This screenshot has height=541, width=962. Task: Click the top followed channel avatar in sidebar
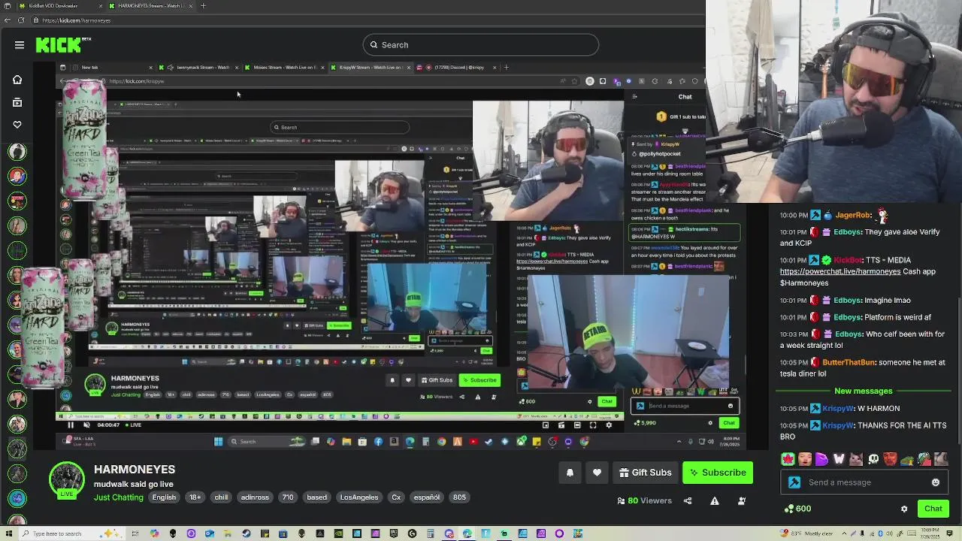[x=17, y=152]
